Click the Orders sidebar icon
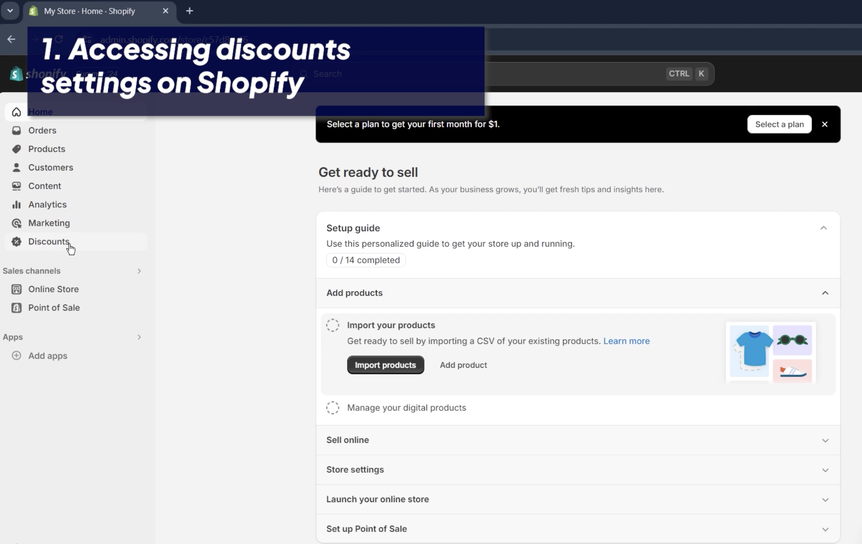Image resolution: width=862 pixels, height=544 pixels. [16, 130]
